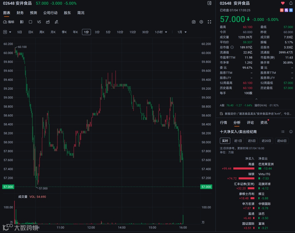Open the 指标 indicator tool
The height and width of the screenshot is (233, 295).
[x=9, y=22]
